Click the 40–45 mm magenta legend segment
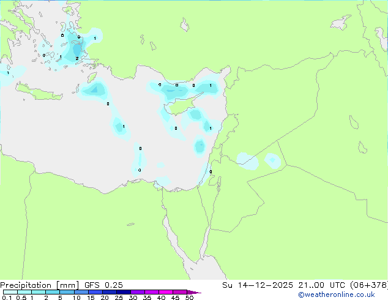Image resolution: width=388 pixels, height=300 pixels. coord(166,292)
